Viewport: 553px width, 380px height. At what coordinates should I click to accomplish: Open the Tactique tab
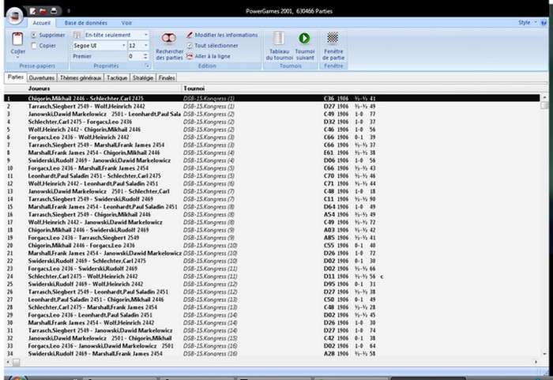coord(117,78)
